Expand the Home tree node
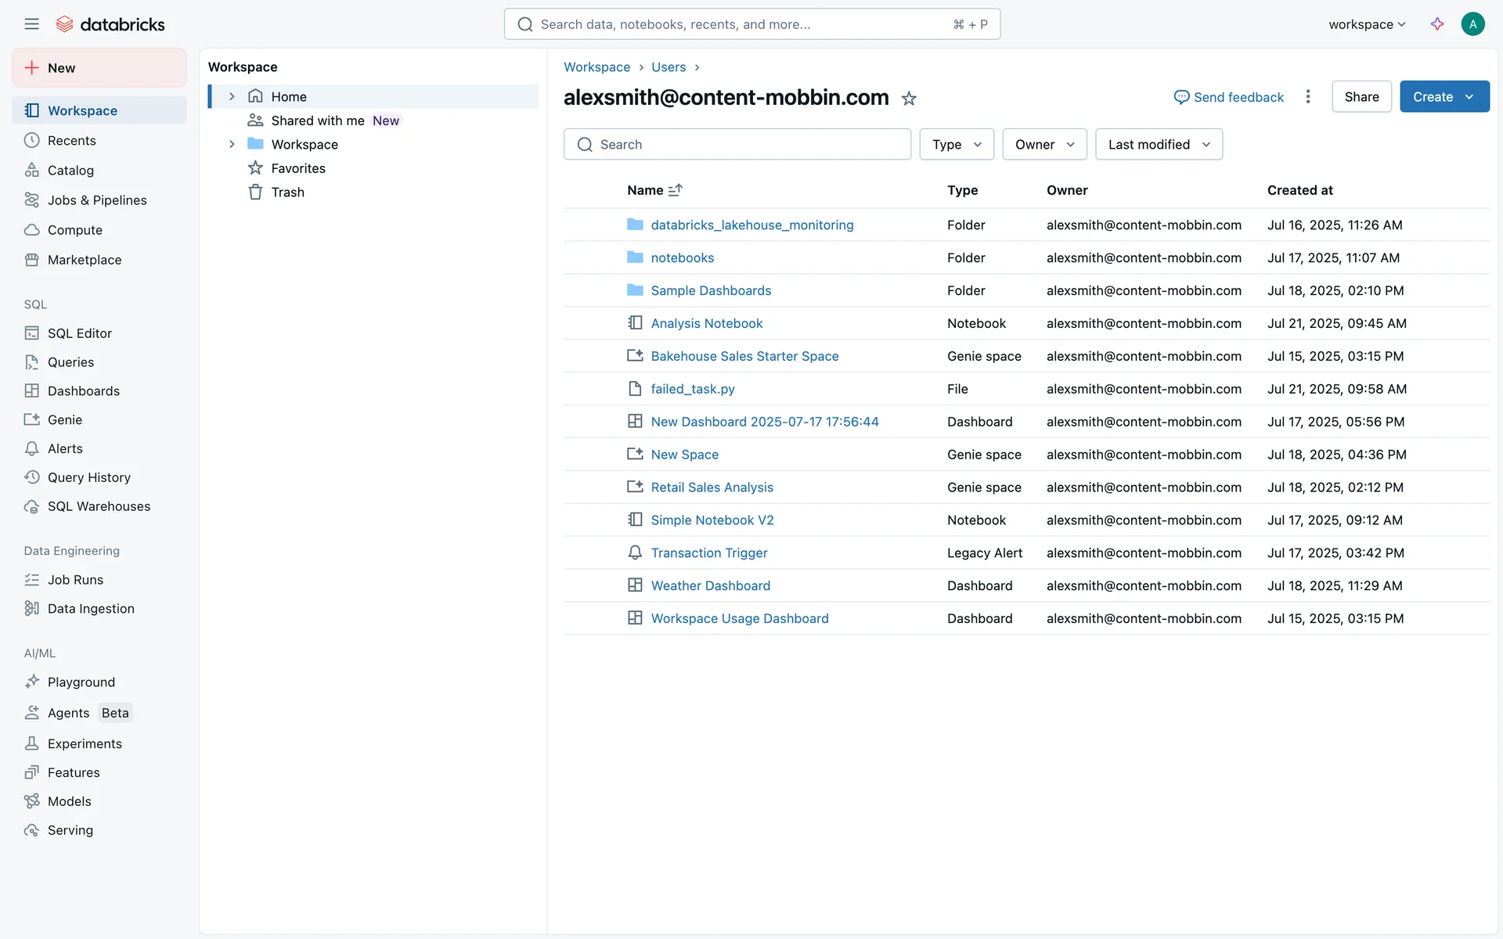Image resolution: width=1503 pixels, height=939 pixels. click(x=232, y=97)
